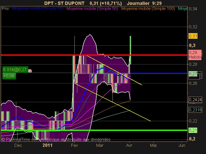
Task: Click the Dec label on time axis
Action: (18, 145)
